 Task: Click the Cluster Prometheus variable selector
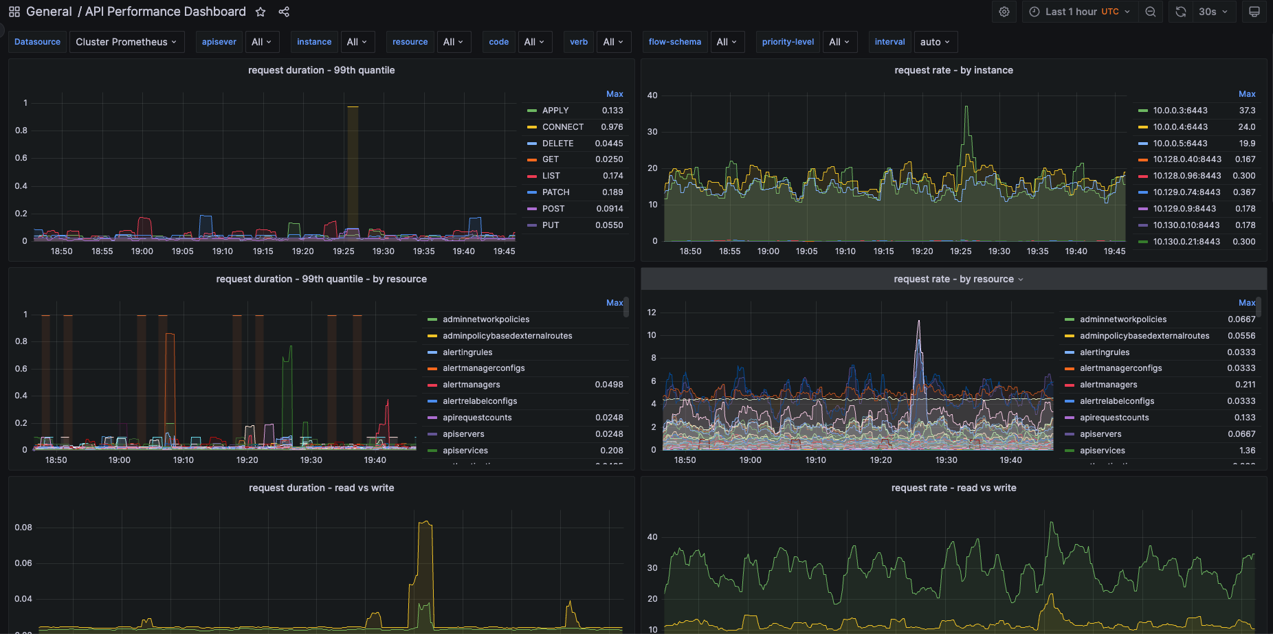coord(126,42)
